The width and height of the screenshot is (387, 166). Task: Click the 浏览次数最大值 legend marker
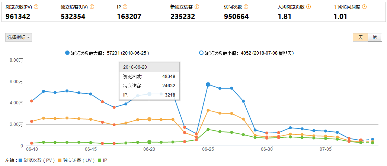point(67,53)
